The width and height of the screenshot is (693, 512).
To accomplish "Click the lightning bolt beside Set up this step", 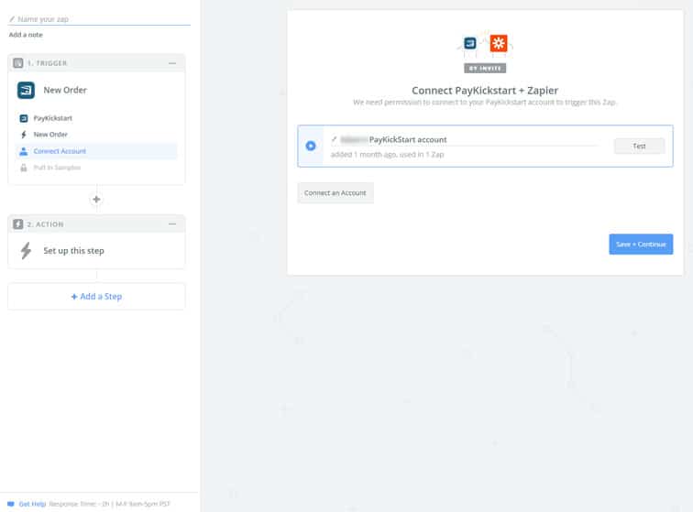I will tap(26, 250).
